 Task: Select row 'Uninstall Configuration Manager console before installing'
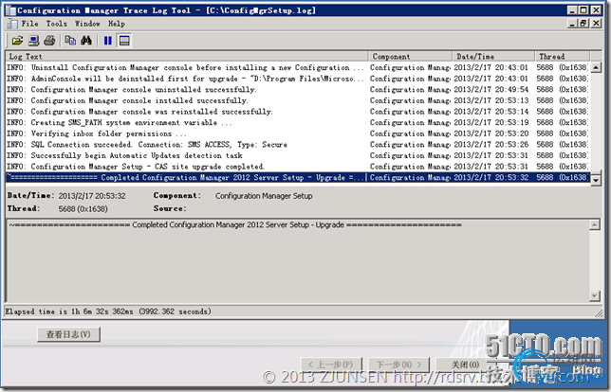298,67
